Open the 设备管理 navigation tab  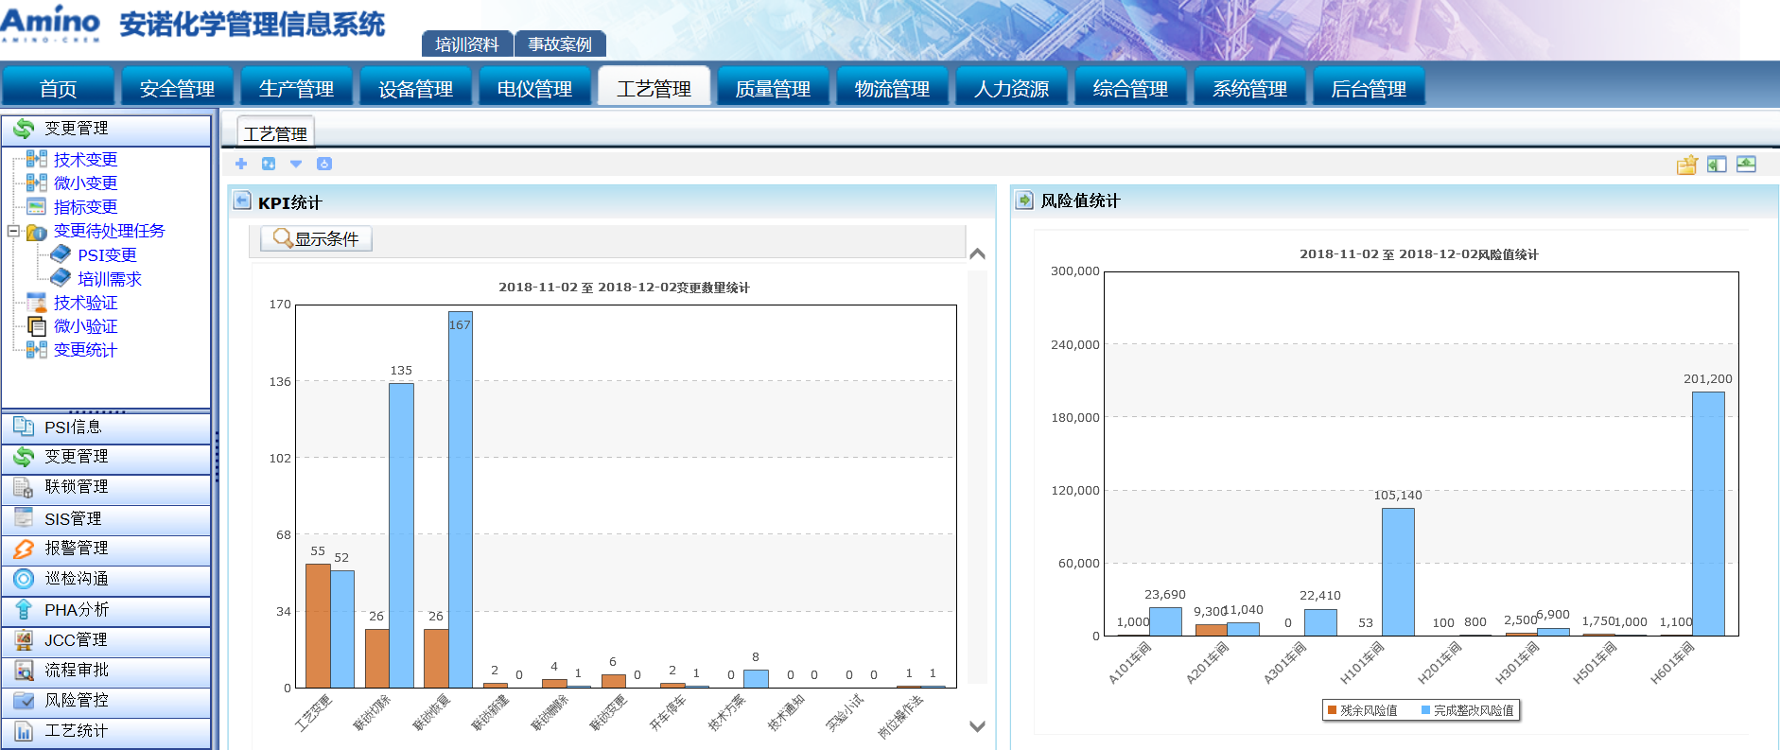click(415, 89)
